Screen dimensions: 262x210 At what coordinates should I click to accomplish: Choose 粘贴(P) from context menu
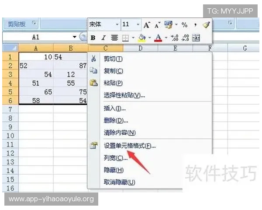113,83
